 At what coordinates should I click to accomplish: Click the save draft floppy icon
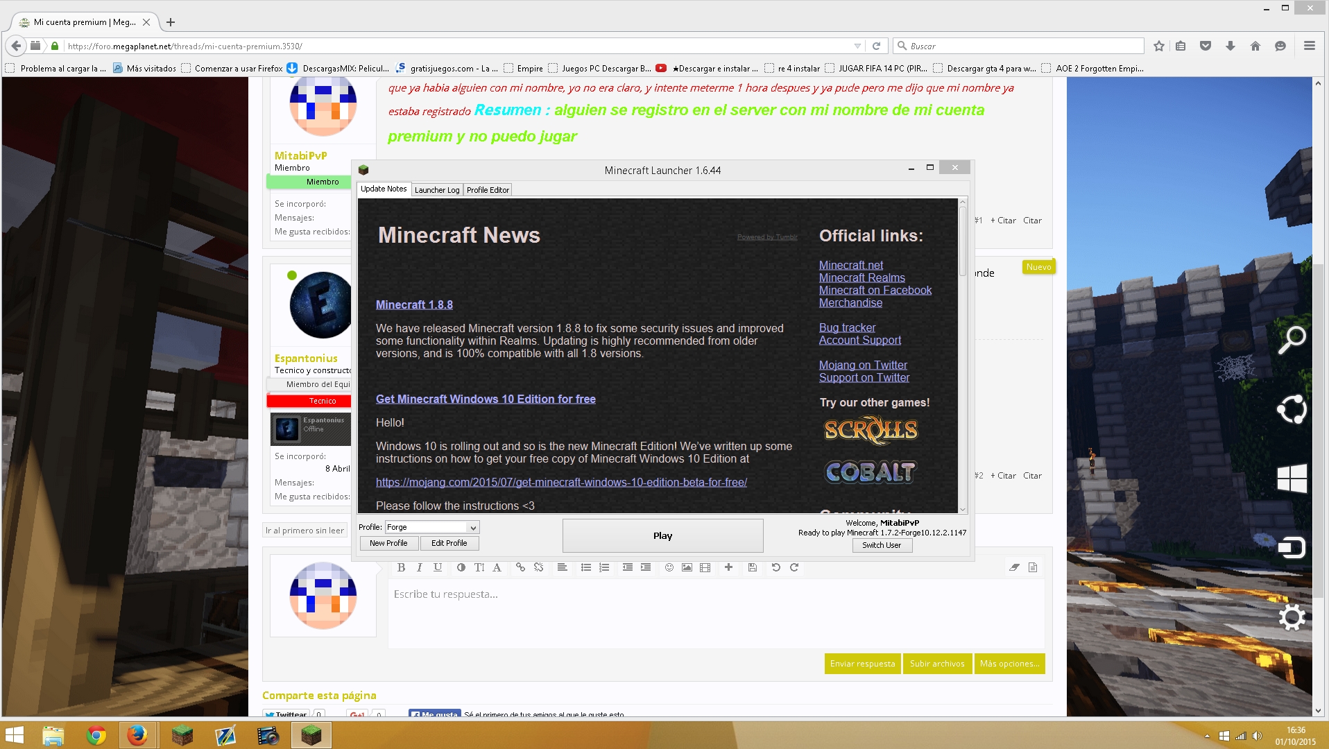pos(753,567)
